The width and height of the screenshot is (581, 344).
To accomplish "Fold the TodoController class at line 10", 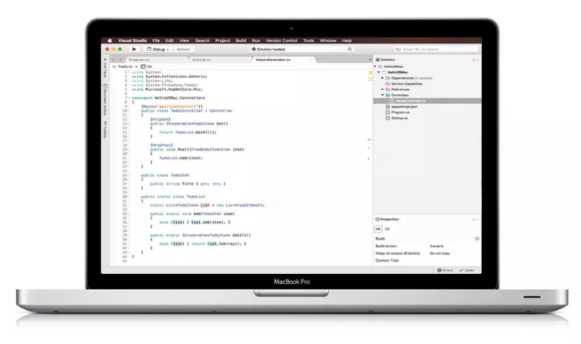I will click(129, 111).
